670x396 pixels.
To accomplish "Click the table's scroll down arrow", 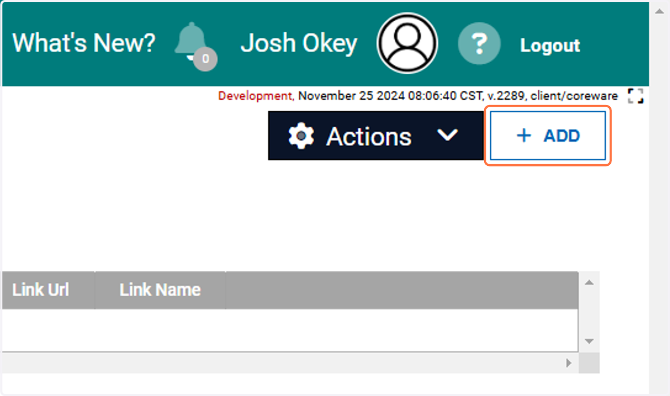I will (588, 341).
